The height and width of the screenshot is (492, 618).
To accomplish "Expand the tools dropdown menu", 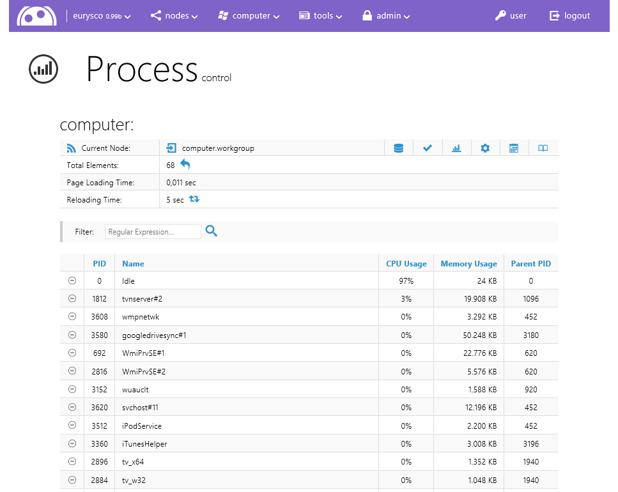I will coord(321,16).
